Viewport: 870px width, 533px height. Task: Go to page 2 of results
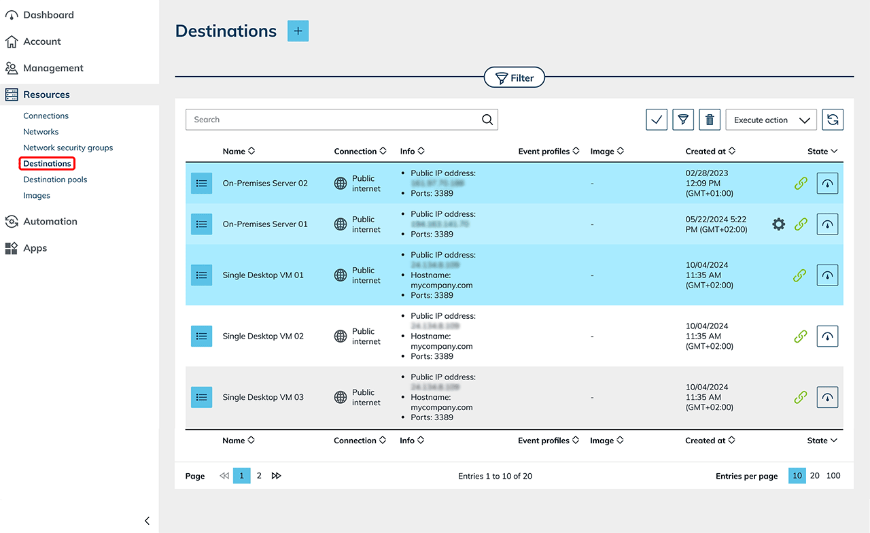click(x=259, y=476)
